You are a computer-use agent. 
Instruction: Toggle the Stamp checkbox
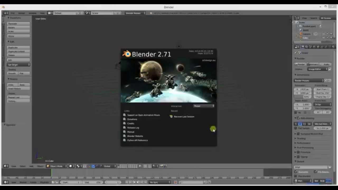point(298,157)
